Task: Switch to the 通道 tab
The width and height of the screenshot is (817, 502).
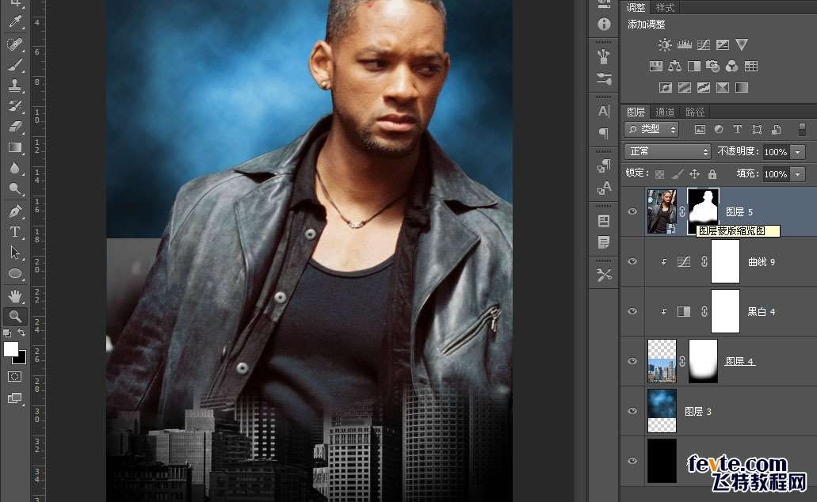Action: (x=665, y=112)
